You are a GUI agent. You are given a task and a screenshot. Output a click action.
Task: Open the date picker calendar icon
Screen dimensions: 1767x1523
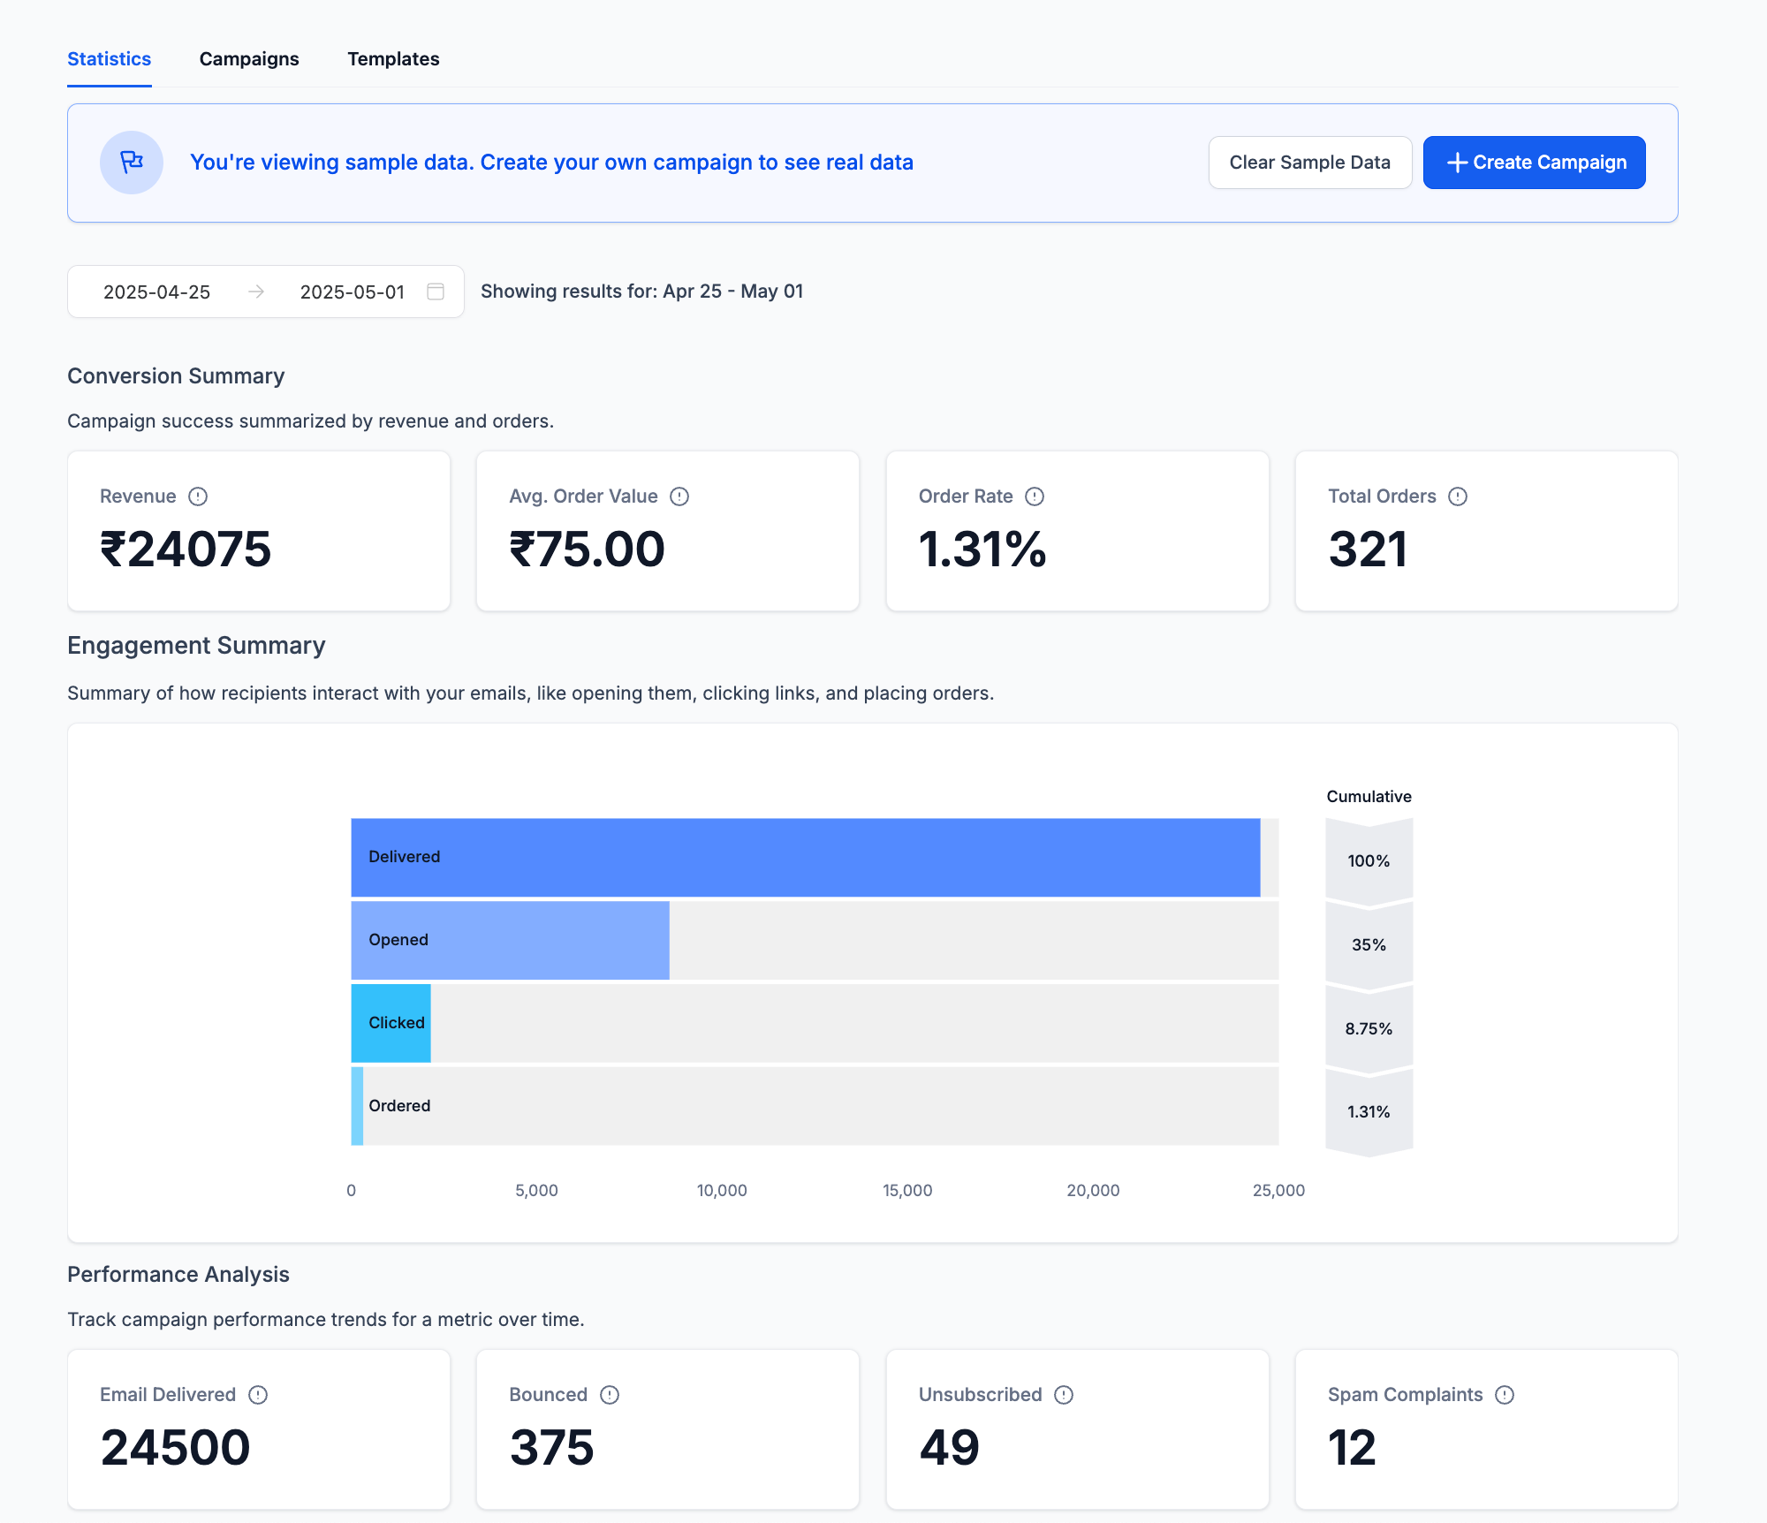click(436, 292)
